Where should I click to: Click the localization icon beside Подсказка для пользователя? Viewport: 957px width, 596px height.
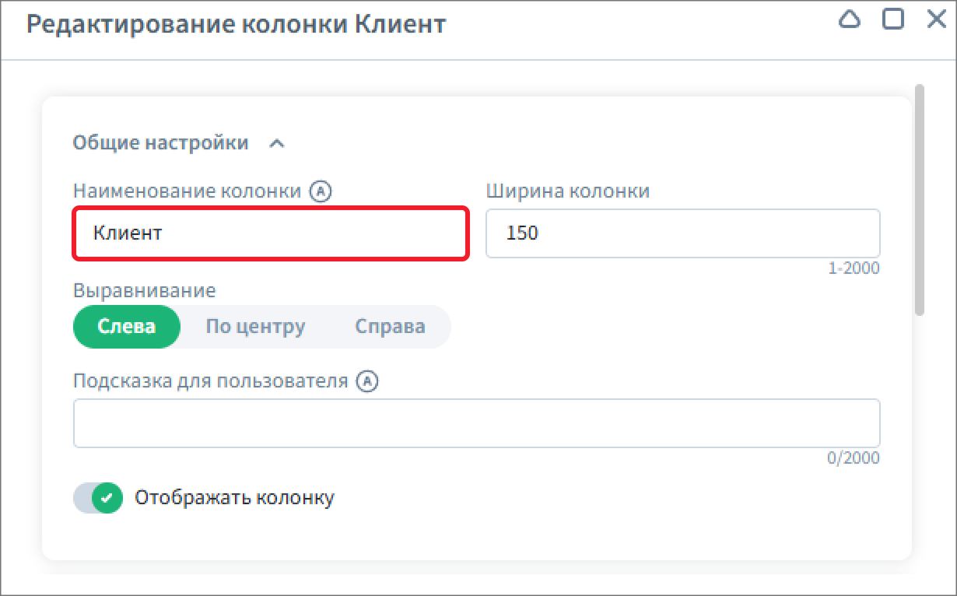coord(367,381)
